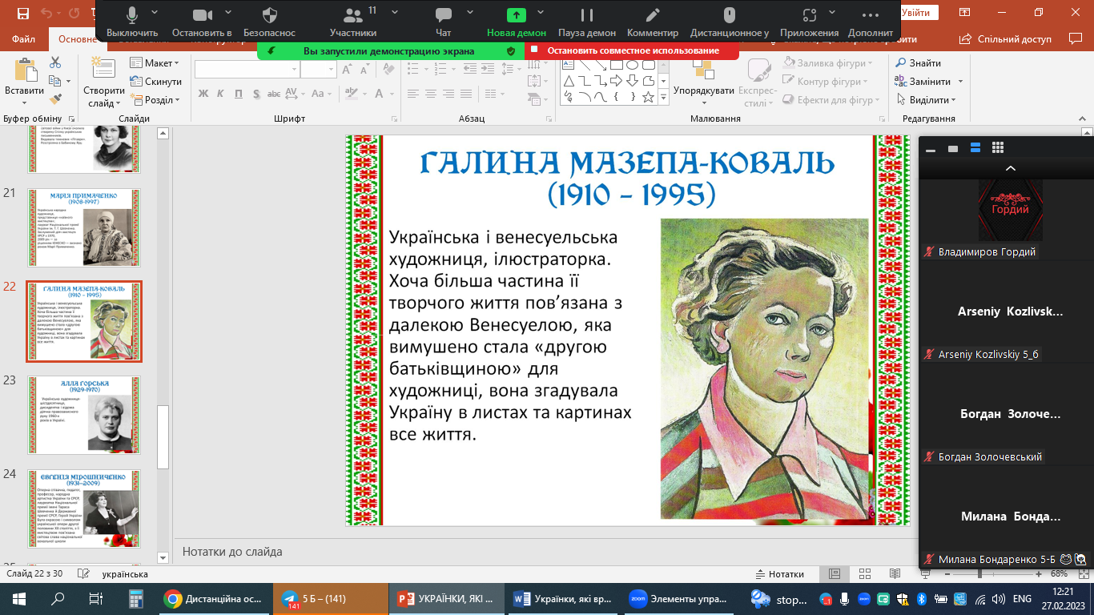
Task: Select slide 23 Алла Горська thumbnail
Action: click(x=83, y=416)
